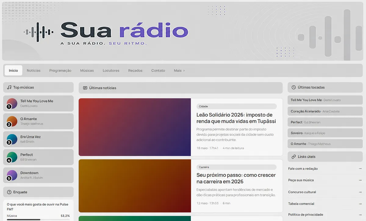Expand the Mais menu

point(179,70)
